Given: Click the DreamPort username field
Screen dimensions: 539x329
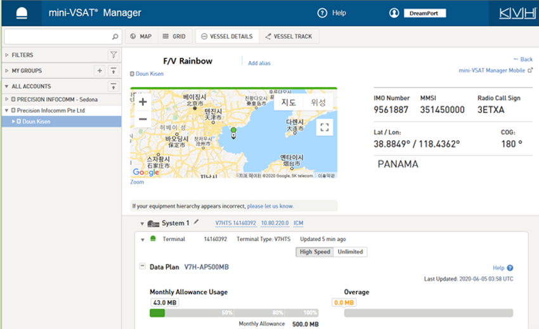Looking at the screenshot, I should (424, 13).
